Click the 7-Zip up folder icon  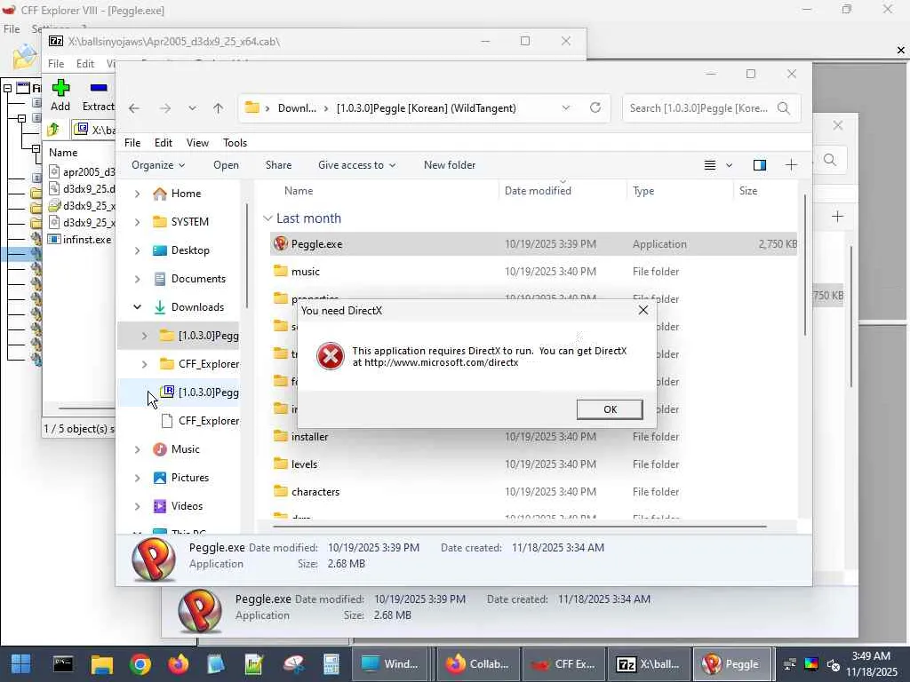(53, 130)
